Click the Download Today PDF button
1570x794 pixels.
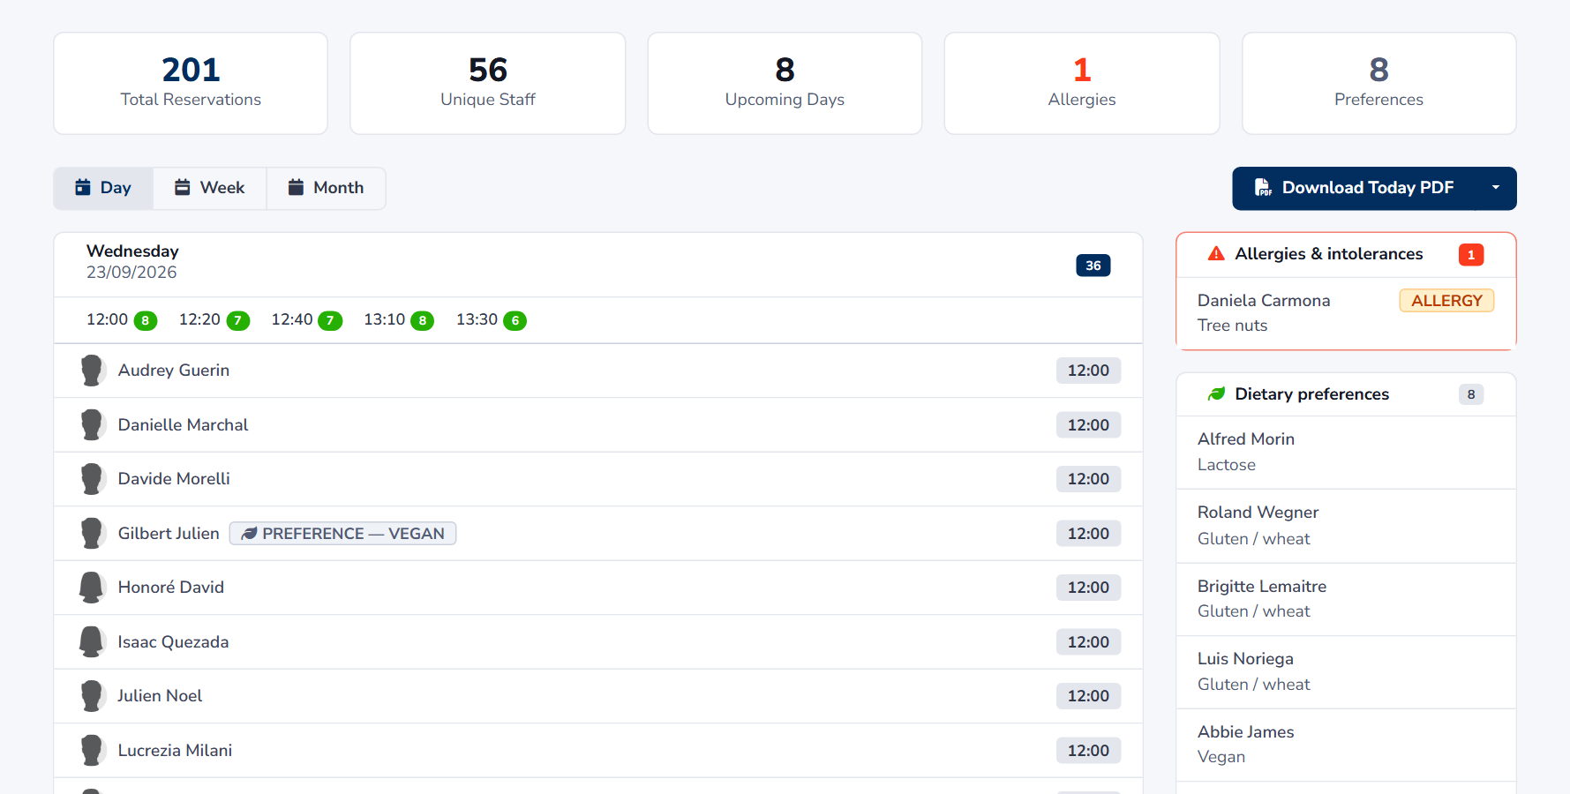point(1354,188)
